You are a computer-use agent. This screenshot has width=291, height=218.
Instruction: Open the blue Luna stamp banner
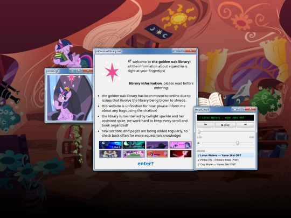pyautogui.click(x=110, y=145)
